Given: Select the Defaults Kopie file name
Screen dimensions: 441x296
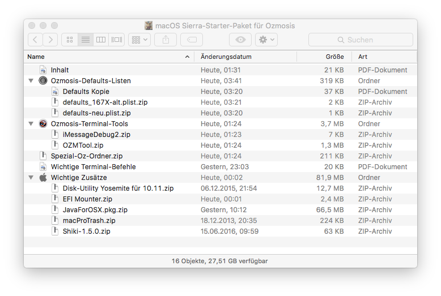Looking at the screenshot, I should [x=86, y=92].
